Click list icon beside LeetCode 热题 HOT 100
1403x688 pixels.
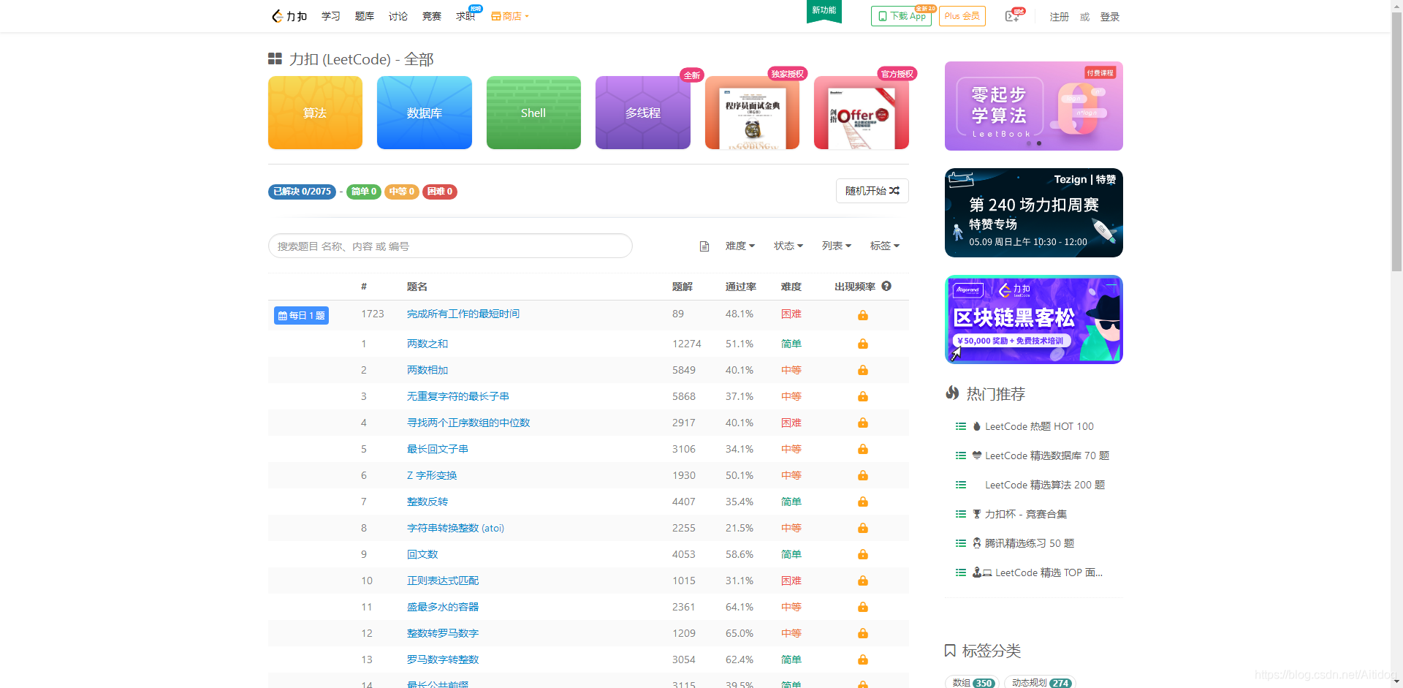[x=961, y=426]
